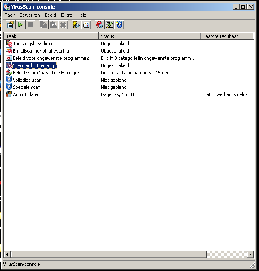Click 'De quarantainemap bevat 15 items'
The image size is (259, 271).
pyautogui.click(x=137, y=73)
